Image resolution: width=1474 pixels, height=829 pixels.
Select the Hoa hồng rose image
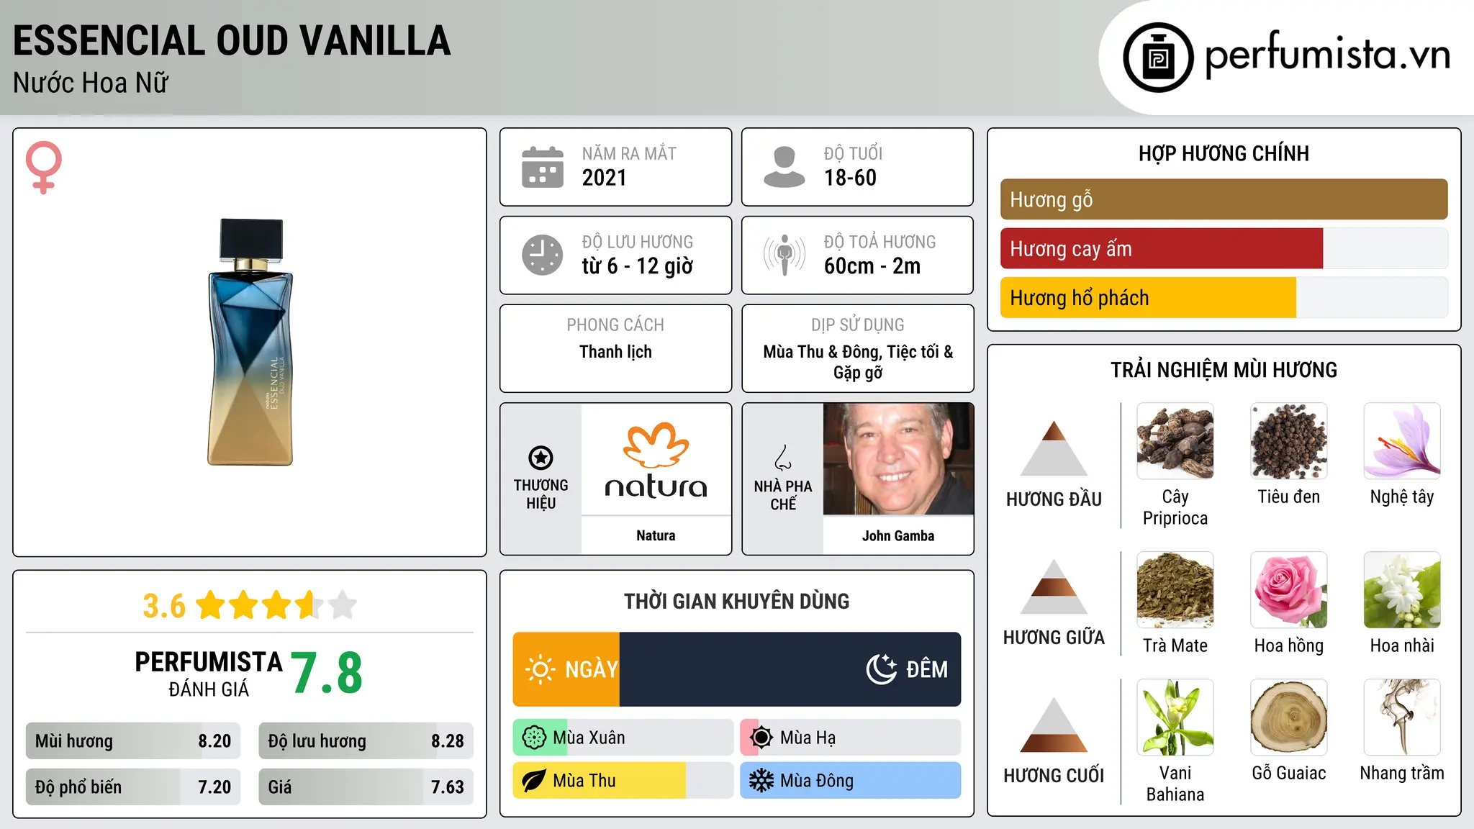pos(1289,590)
